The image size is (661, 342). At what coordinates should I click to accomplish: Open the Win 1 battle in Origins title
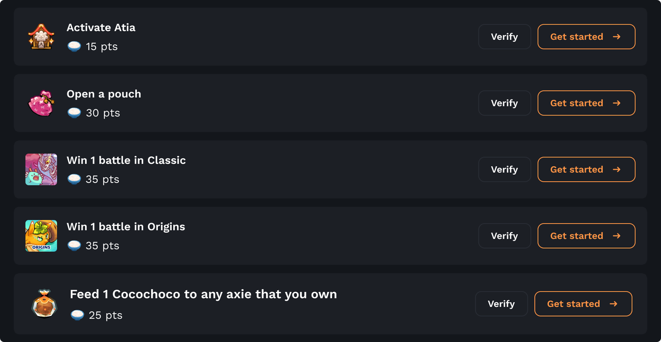126,227
